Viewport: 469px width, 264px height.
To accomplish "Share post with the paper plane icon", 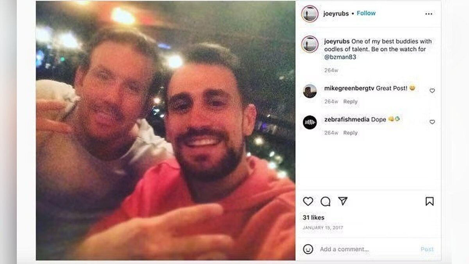I will point(343,201).
